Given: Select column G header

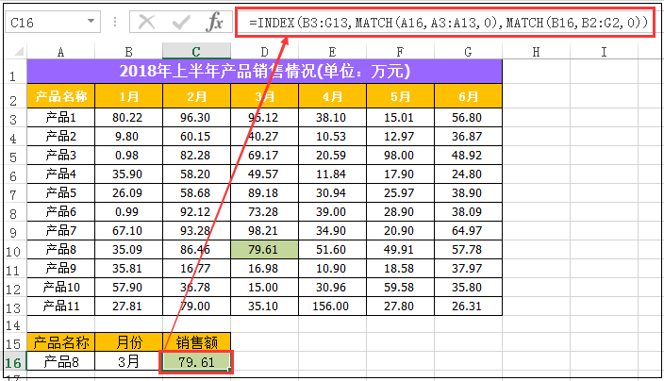Looking at the screenshot, I should (468, 52).
